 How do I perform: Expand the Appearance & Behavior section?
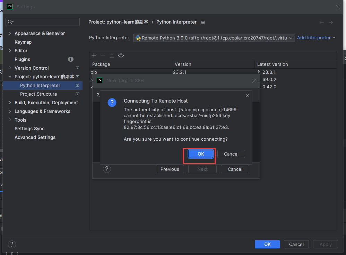[x=10, y=33]
